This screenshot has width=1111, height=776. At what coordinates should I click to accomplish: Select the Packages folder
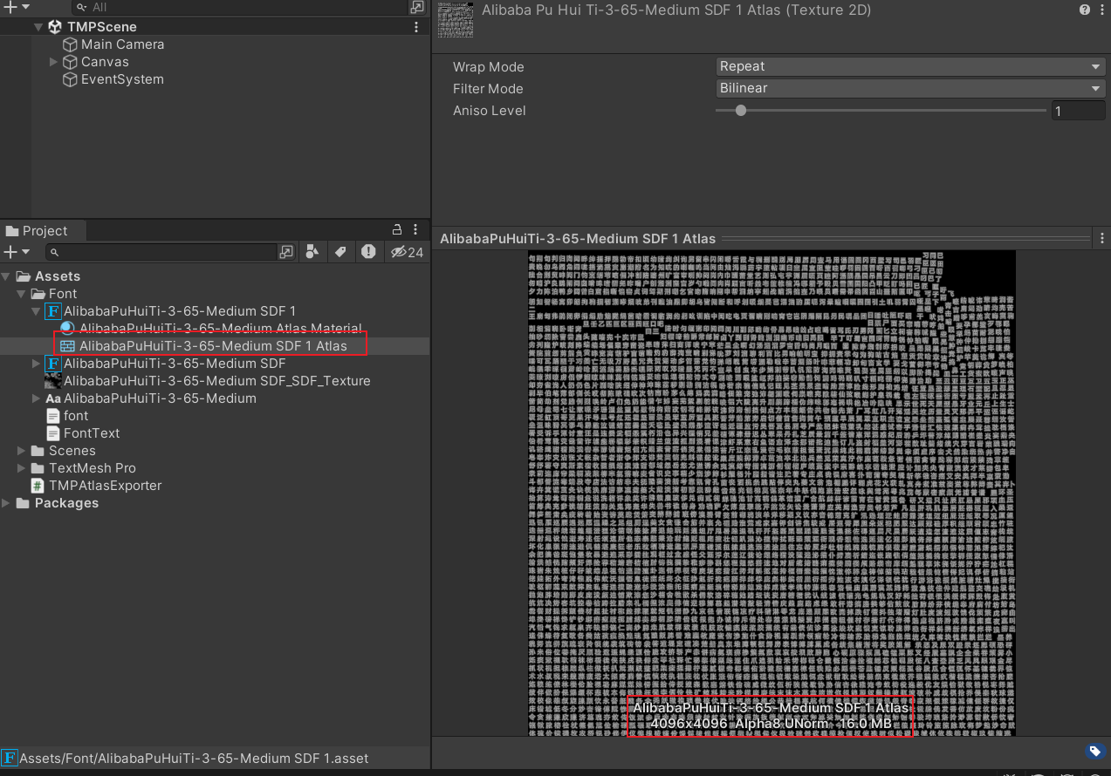[x=58, y=503]
